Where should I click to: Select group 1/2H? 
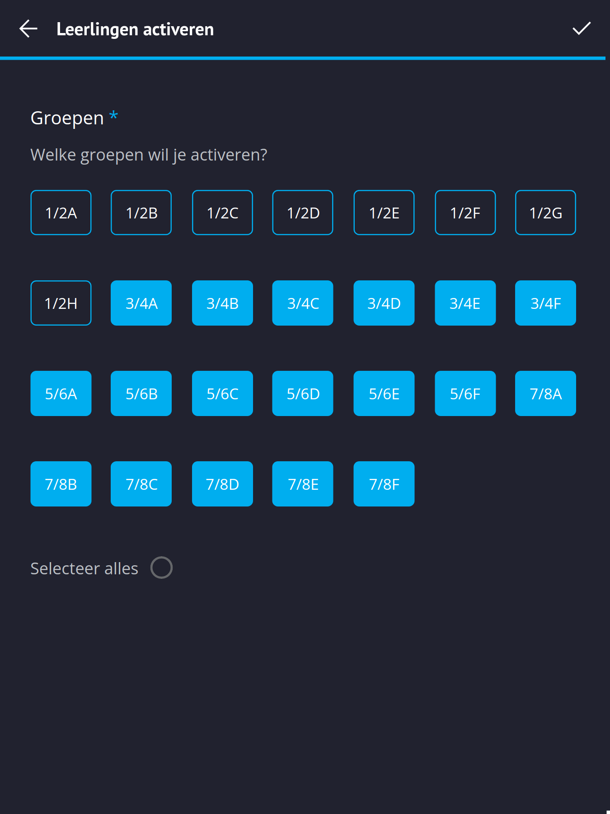61,303
